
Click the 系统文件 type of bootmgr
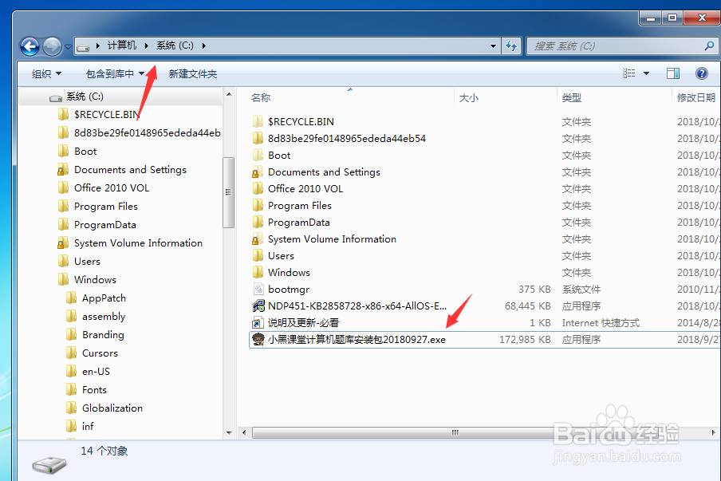[581, 290]
